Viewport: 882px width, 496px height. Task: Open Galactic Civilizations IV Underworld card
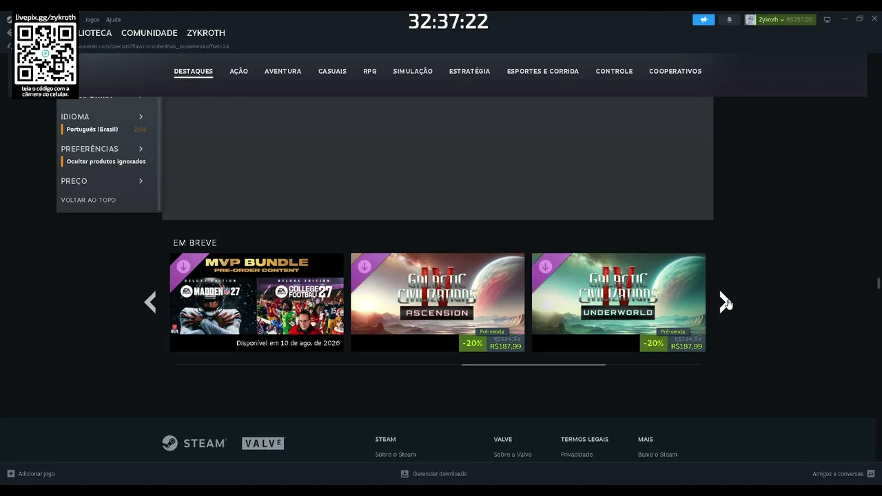click(618, 302)
